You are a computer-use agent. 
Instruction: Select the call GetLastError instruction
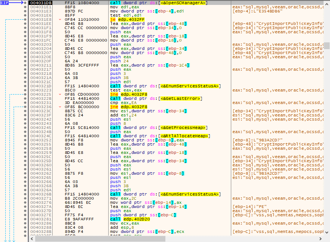(x=156, y=98)
